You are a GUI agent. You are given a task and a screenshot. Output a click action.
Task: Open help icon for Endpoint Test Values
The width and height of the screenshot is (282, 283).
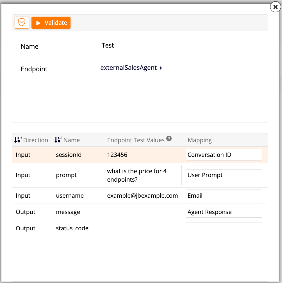(x=169, y=139)
